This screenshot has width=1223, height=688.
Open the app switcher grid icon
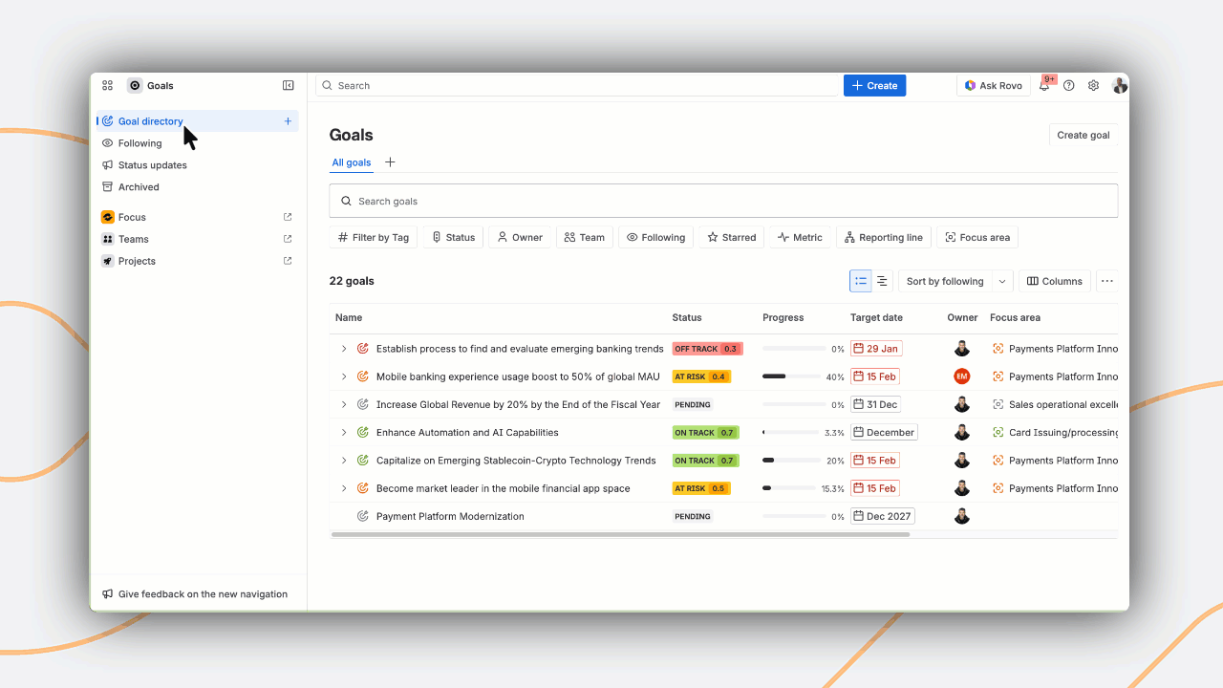click(107, 85)
